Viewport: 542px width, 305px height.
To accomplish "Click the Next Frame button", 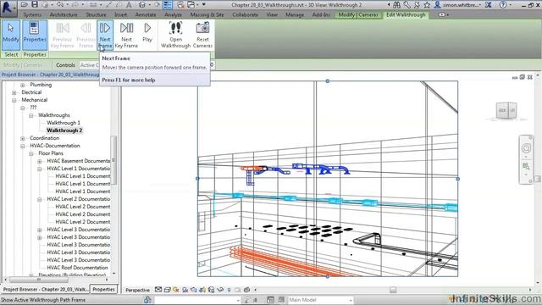I will point(105,35).
